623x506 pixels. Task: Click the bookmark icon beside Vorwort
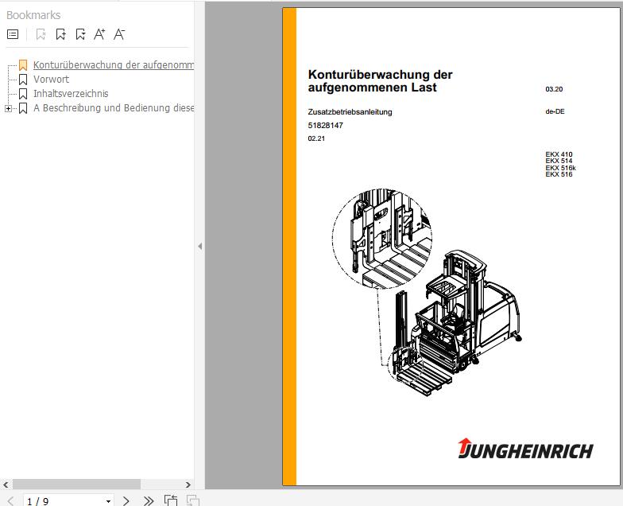[x=23, y=80]
